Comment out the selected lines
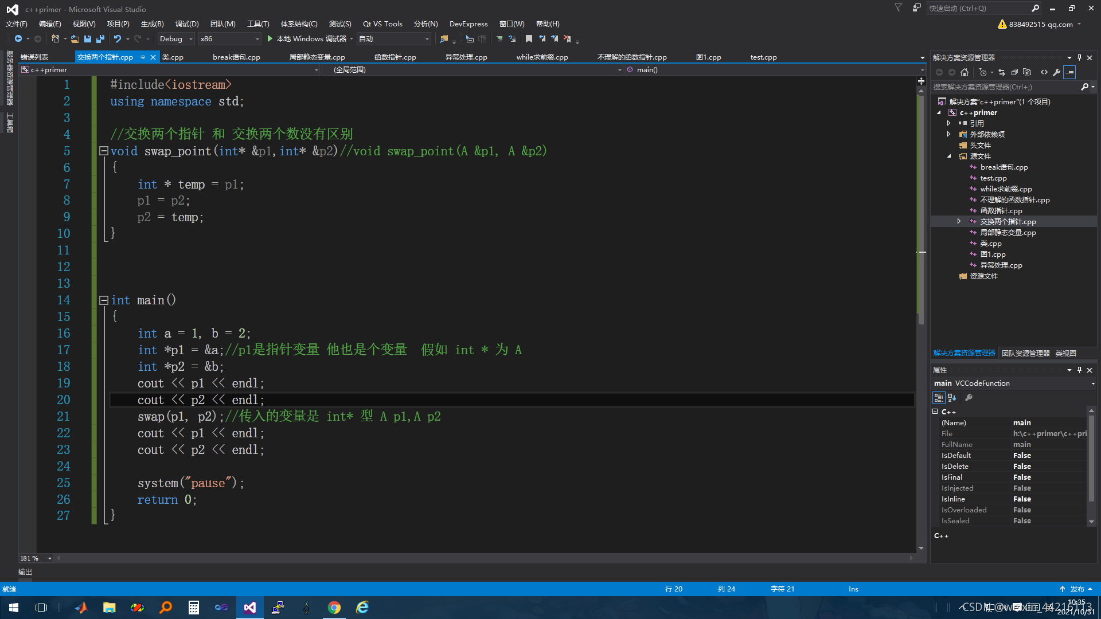 point(499,38)
